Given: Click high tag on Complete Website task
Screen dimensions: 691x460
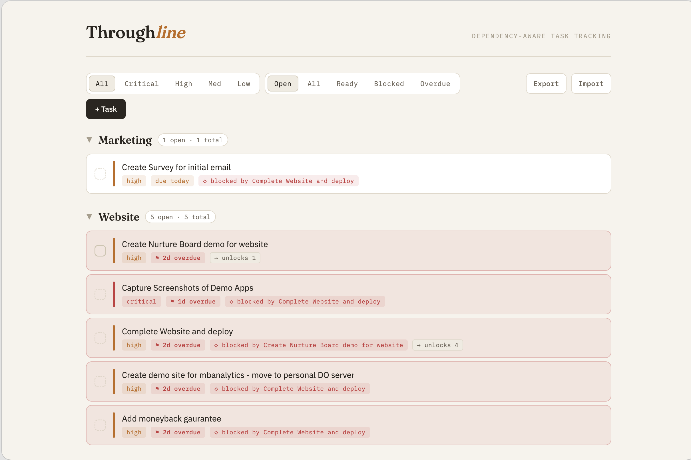Looking at the screenshot, I should 134,345.
